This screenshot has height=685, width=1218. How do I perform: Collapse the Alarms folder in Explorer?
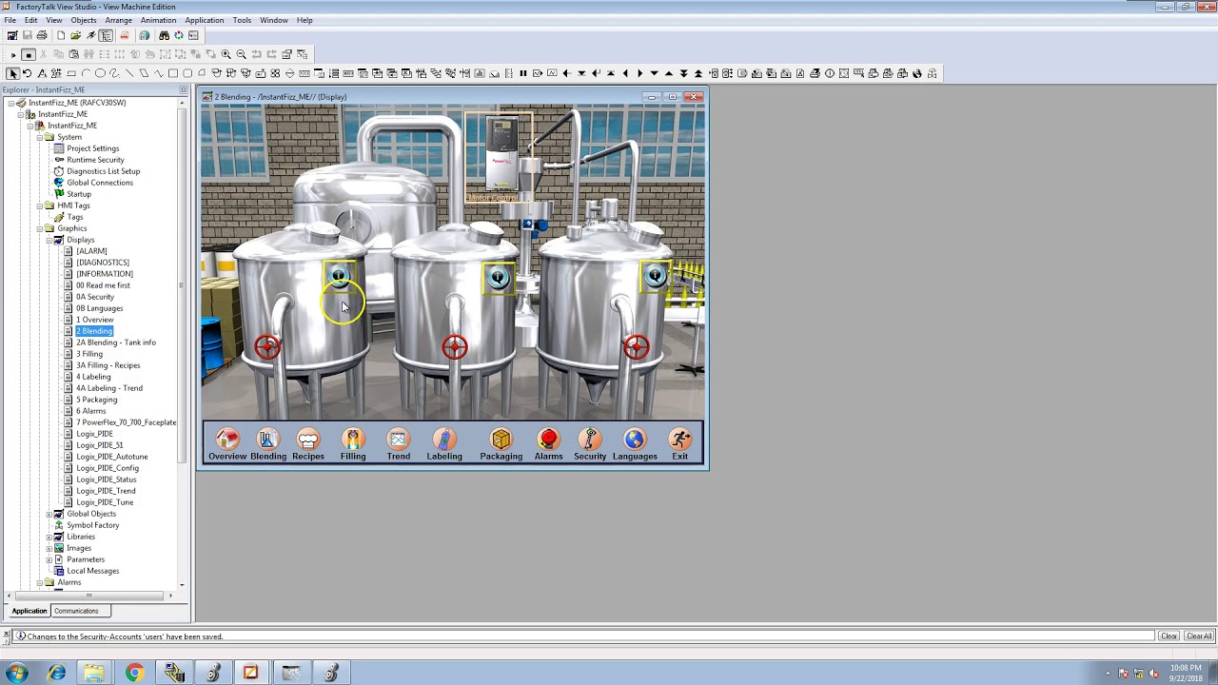(x=39, y=582)
